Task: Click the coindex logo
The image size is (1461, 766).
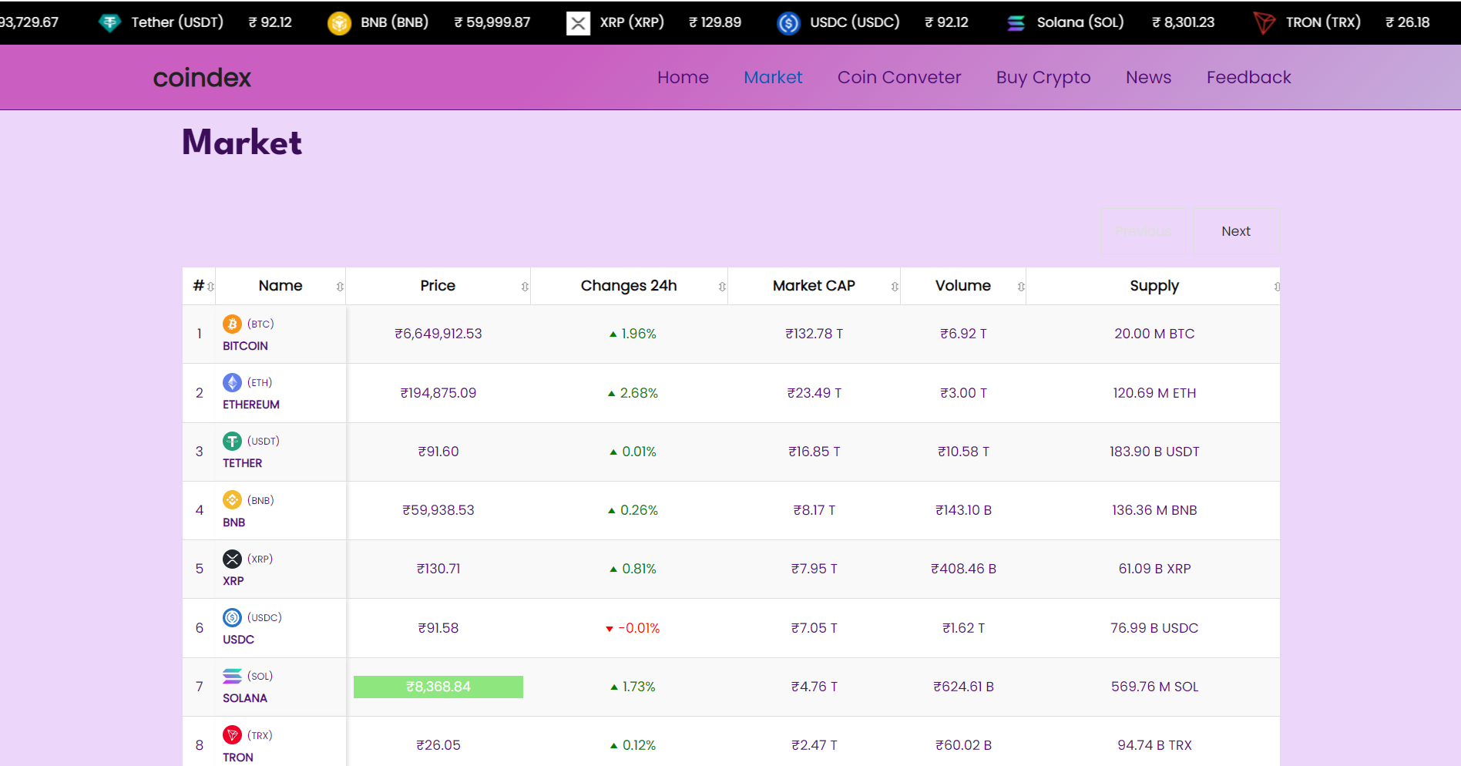Action: (x=202, y=78)
